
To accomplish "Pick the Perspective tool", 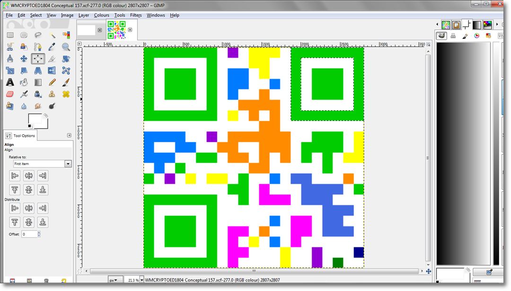I will (x=38, y=71).
